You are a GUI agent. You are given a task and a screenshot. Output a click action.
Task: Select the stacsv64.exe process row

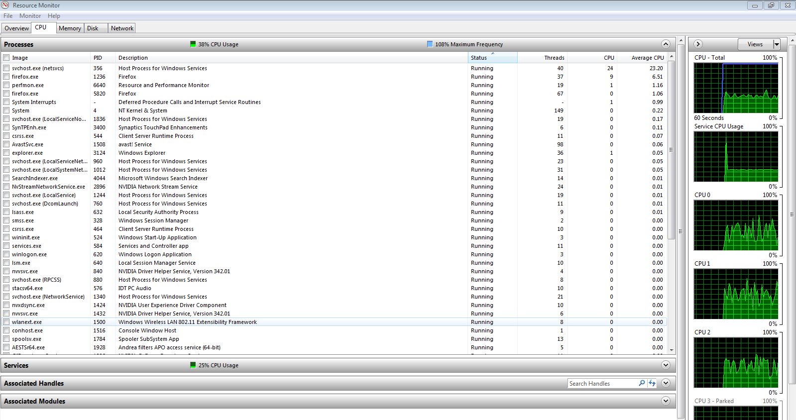[x=334, y=288]
